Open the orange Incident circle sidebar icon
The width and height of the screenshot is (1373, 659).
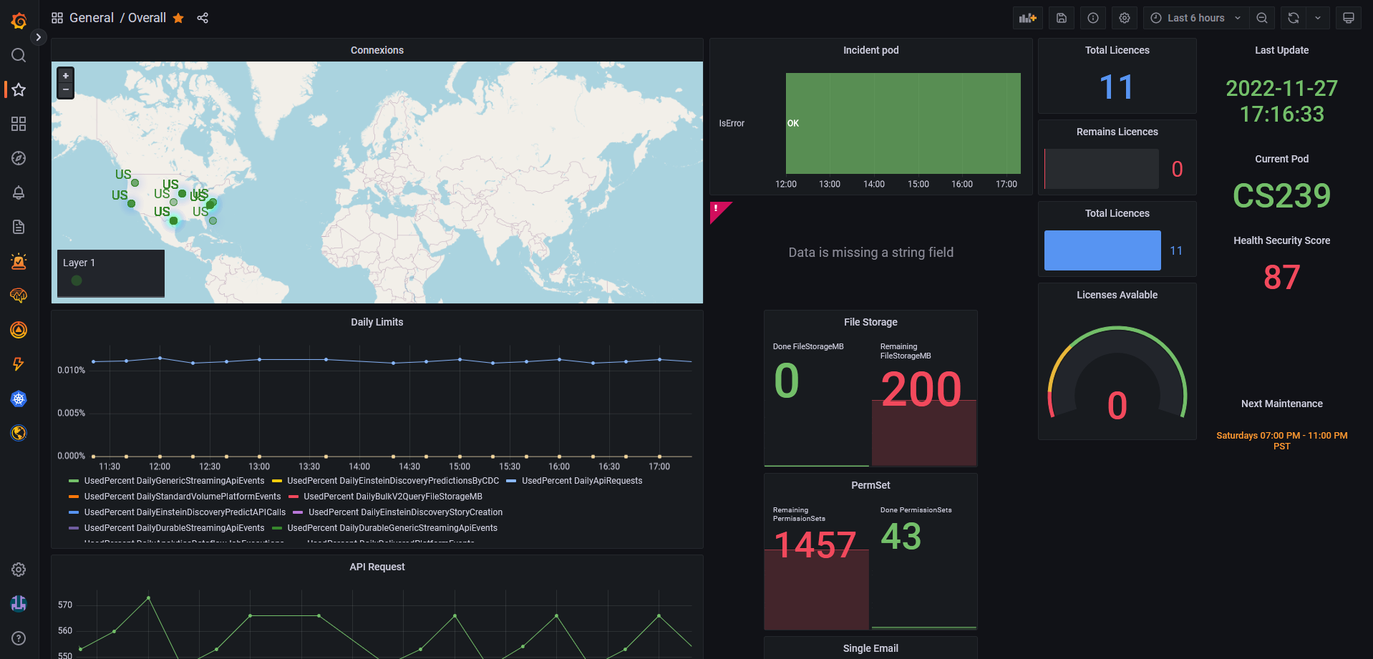19,330
